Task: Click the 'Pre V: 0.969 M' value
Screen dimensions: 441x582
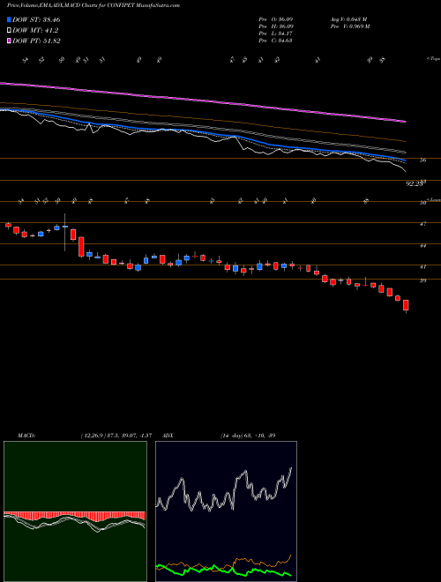Action: click(x=349, y=26)
